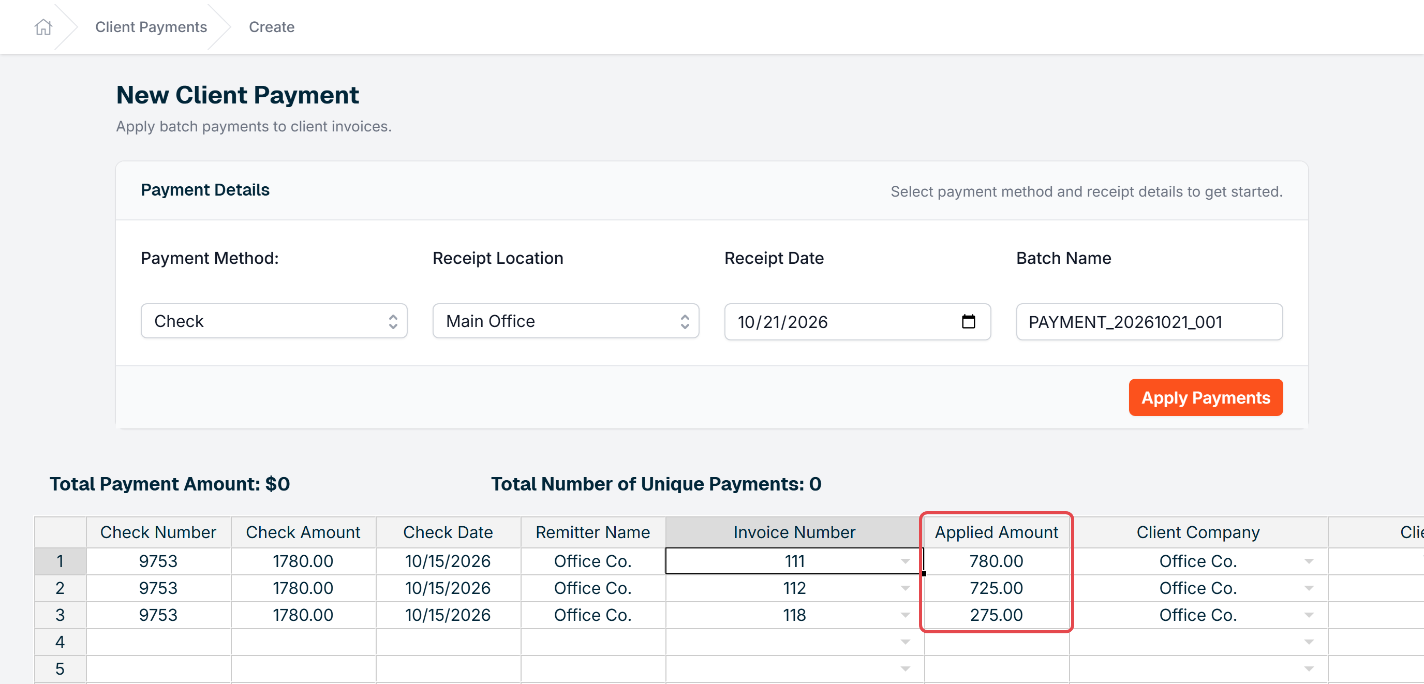
Task: Click the Remitter Name cell in row 1
Action: click(593, 561)
